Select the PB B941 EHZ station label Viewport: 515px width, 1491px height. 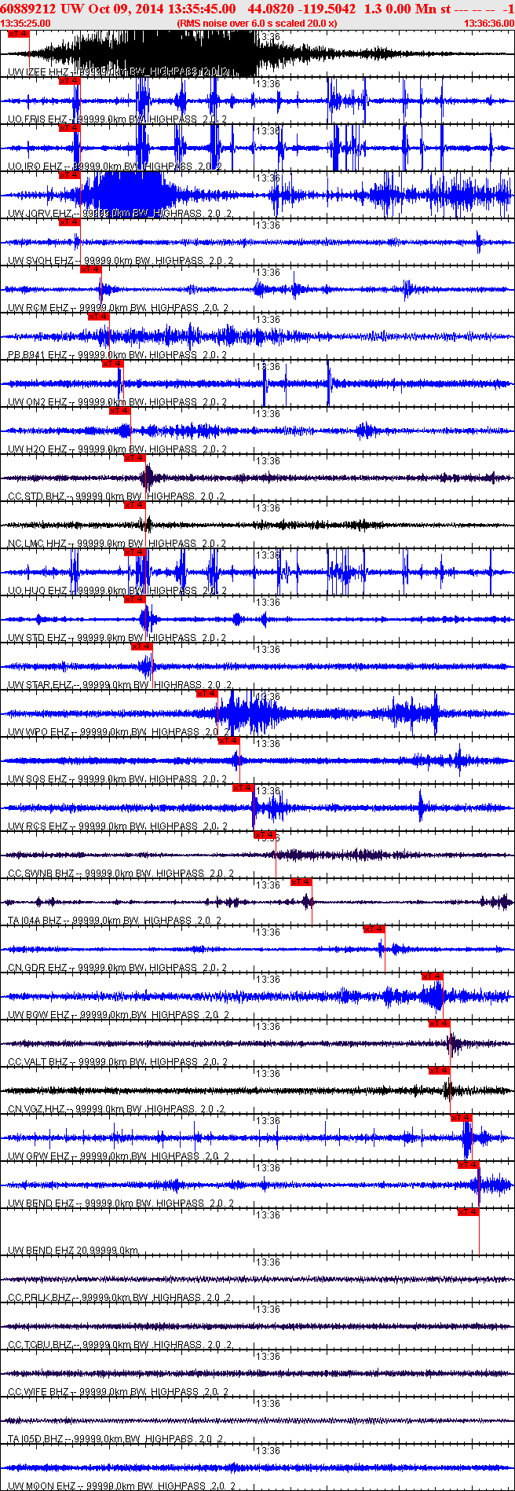coord(117,355)
